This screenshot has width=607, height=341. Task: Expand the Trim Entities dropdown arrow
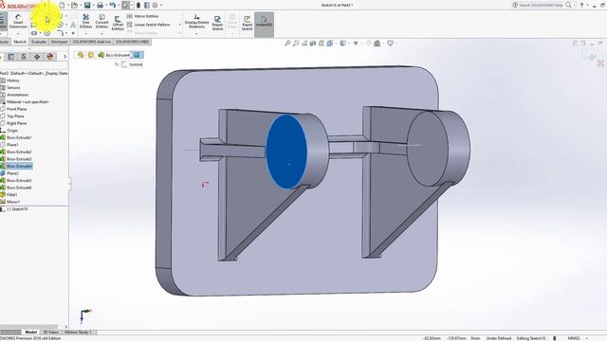point(86,33)
